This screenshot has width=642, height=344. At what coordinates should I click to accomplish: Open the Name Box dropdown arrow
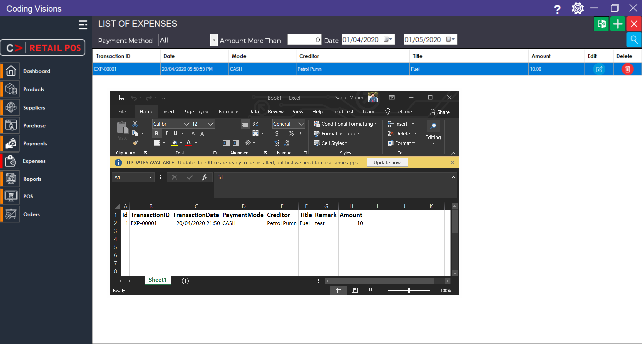150,177
